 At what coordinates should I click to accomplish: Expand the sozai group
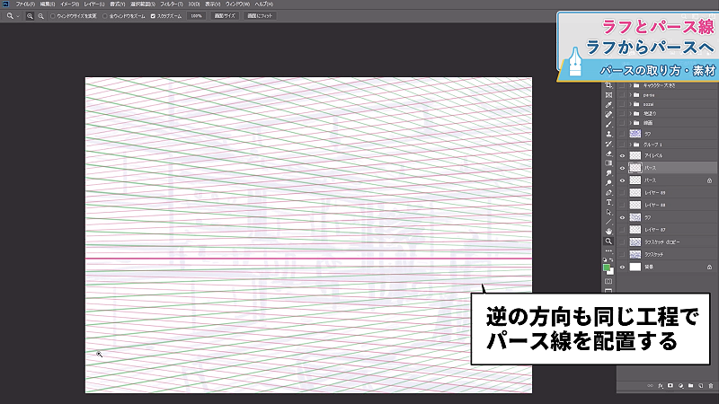[631, 104]
